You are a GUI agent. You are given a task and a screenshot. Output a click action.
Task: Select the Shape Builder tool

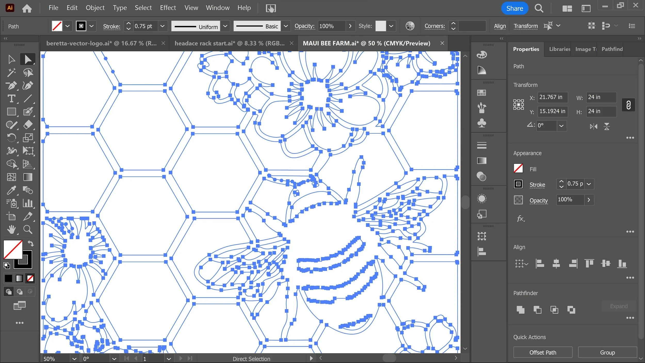(11, 164)
